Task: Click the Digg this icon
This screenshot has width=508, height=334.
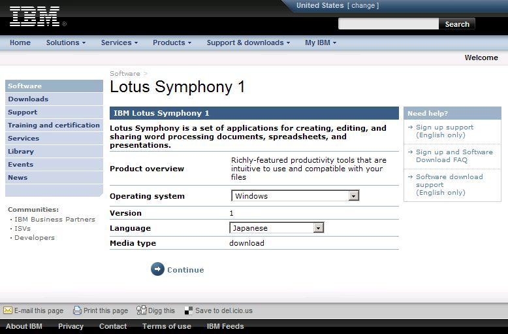Action: (x=141, y=310)
